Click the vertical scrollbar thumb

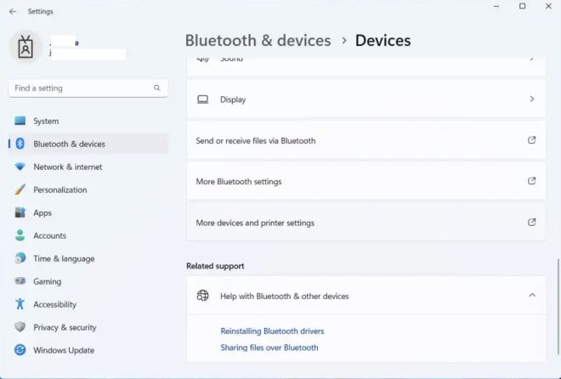[558, 306]
